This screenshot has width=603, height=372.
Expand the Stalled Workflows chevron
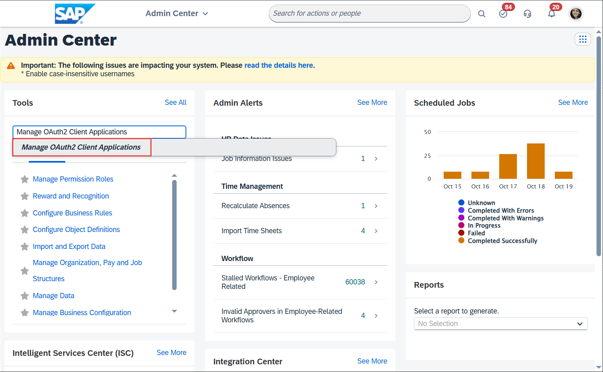click(376, 282)
